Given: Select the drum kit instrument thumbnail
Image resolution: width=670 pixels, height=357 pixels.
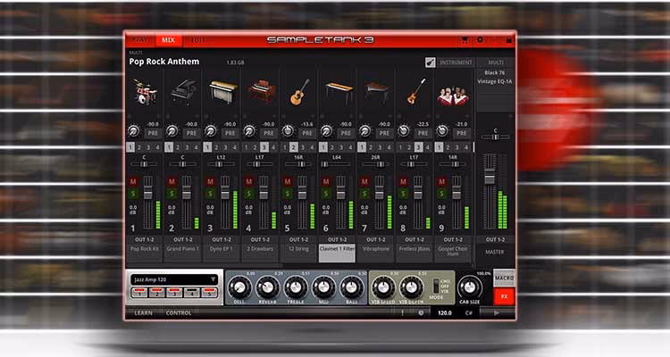Looking at the screenshot, I should point(145,92).
